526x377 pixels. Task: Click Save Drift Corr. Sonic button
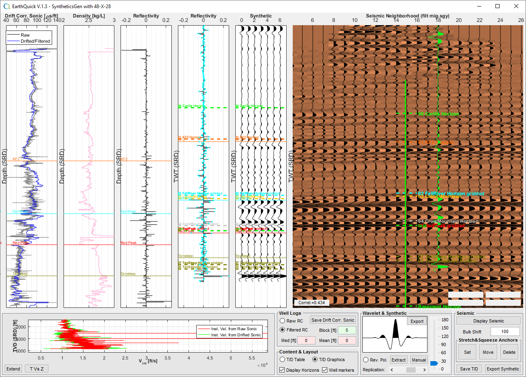point(333,320)
